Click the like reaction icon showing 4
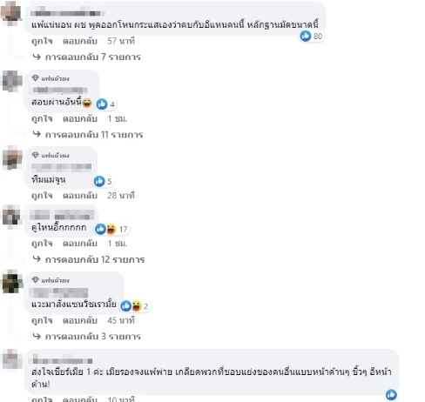This screenshot has width=425, height=402. pos(102,104)
